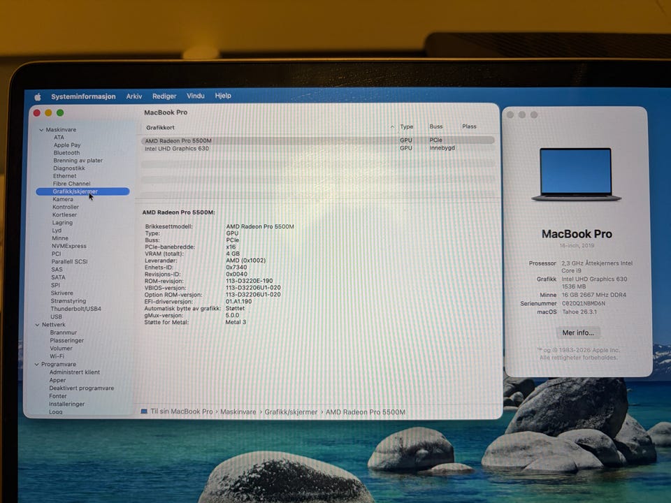Click the VRAM value 4 GB
This screenshot has height=503, width=671.
[x=233, y=254]
